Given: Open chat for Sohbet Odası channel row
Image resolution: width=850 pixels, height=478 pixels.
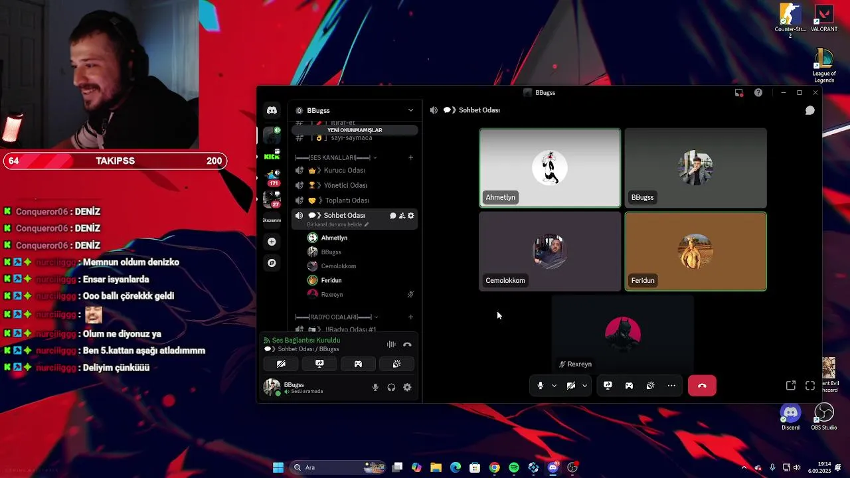Looking at the screenshot, I should [x=392, y=216].
